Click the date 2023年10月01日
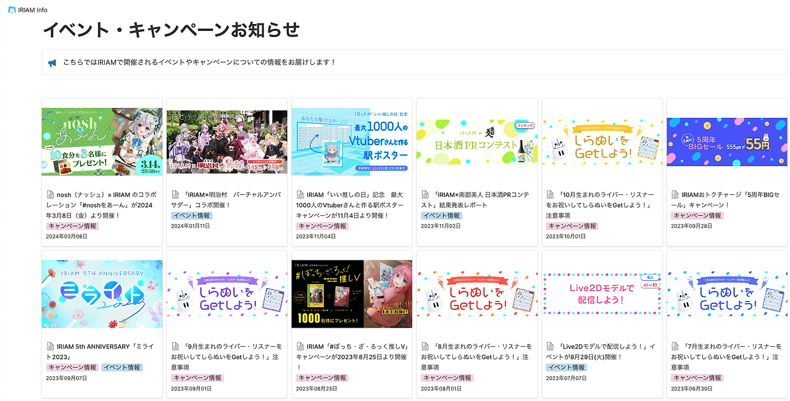The image size is (790, 401). click(566, 236)
